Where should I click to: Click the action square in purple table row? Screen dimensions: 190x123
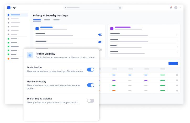click(177, 80)
